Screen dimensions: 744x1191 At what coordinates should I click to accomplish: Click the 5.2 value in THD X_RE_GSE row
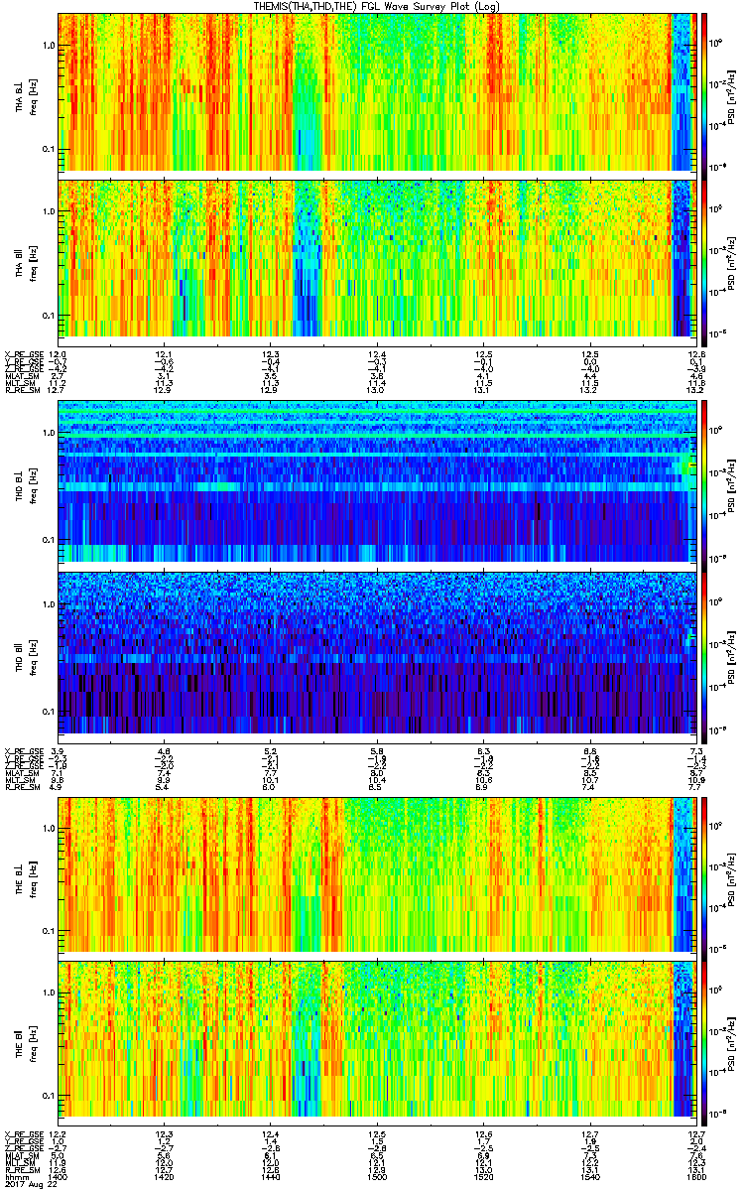click(270, 751)
